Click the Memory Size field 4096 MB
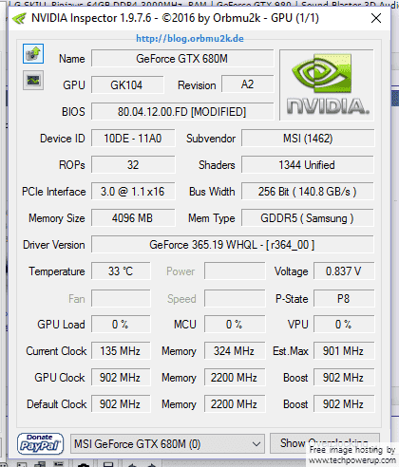399x467 pixels. (x=133, y=217)
